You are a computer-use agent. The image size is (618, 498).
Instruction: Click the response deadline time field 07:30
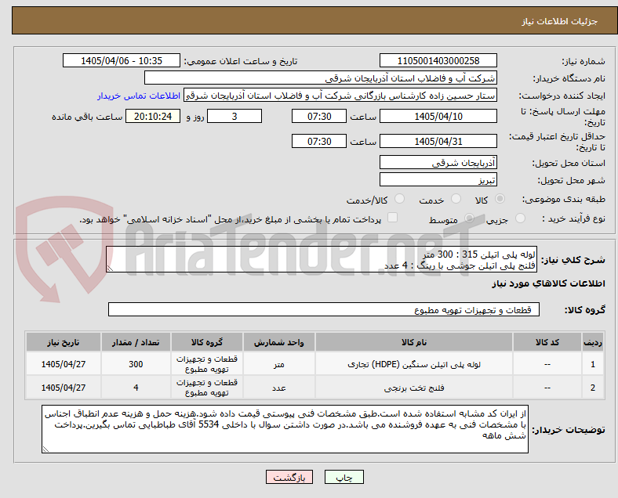(319, 117)
